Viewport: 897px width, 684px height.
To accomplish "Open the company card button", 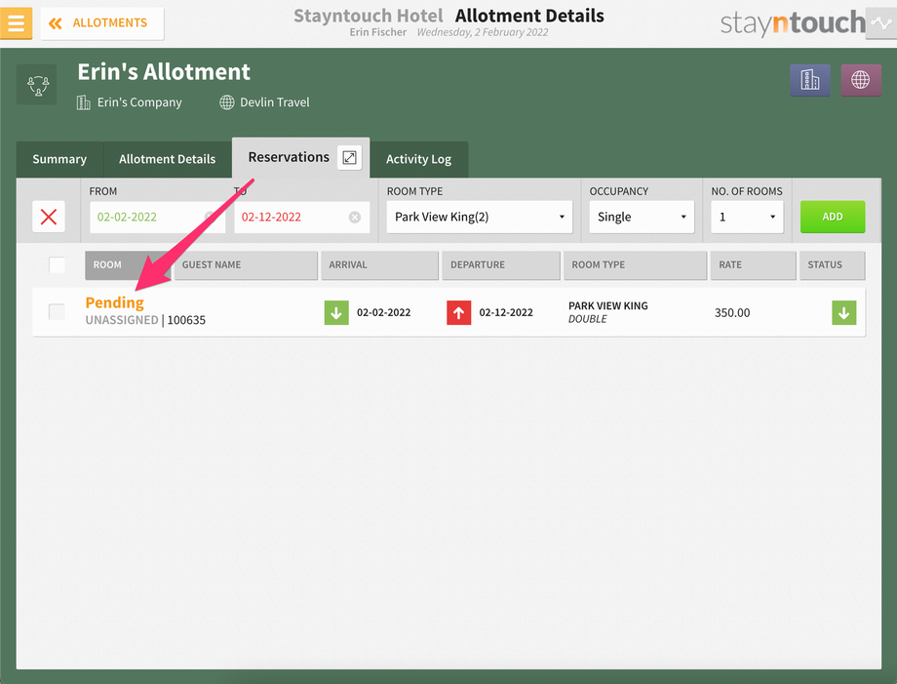I will 810,80.
